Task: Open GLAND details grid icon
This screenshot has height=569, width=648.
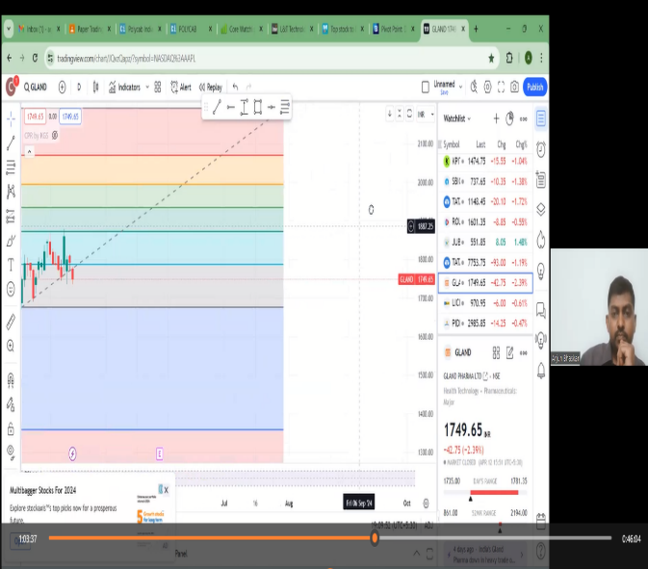Action: coord(496,352)
